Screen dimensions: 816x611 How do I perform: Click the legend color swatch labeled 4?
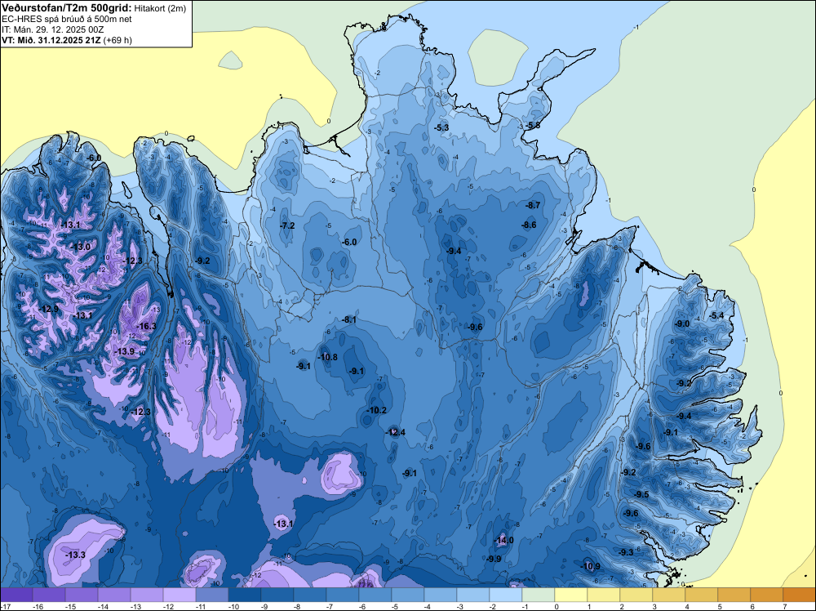[x=702, y=595]
